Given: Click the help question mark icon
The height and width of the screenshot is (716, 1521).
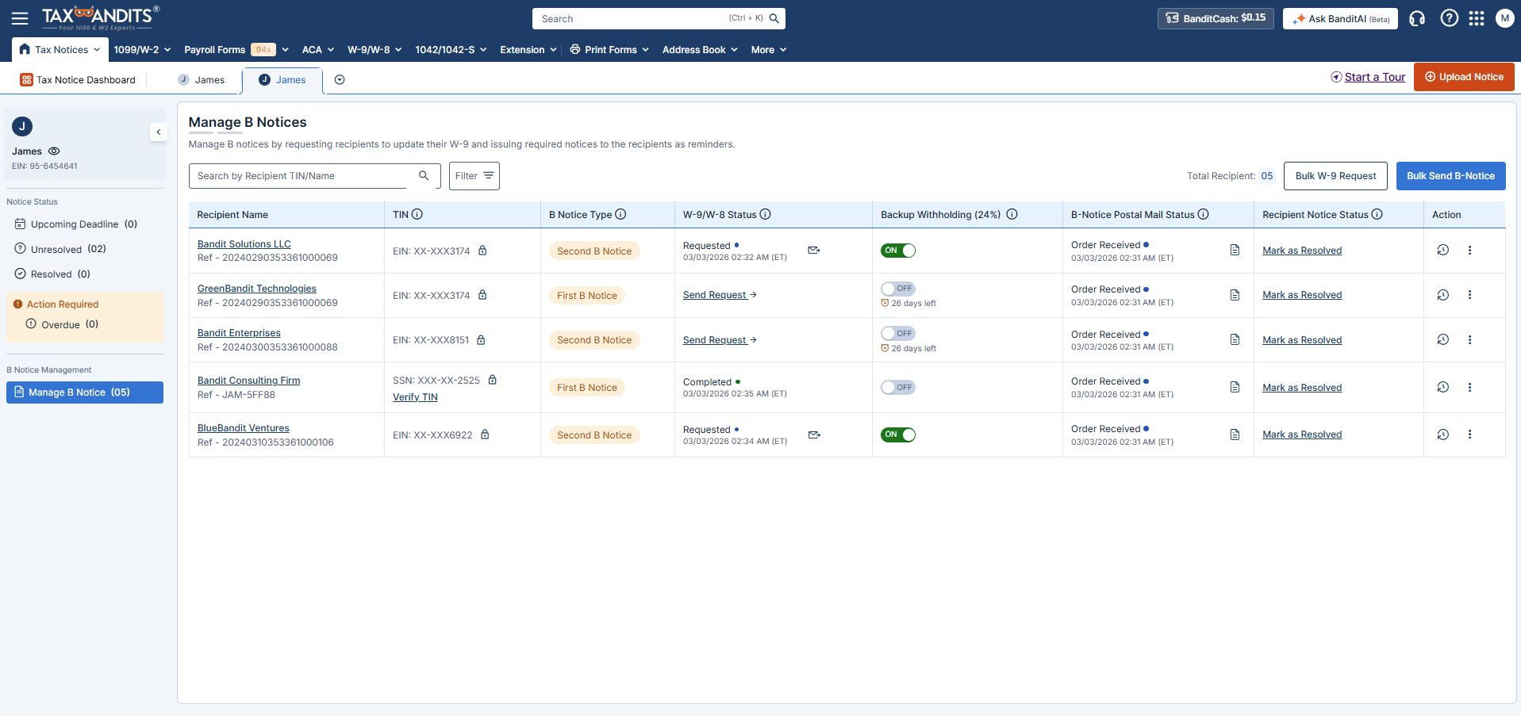Looking at the screenshot, I should point(1449,18).
